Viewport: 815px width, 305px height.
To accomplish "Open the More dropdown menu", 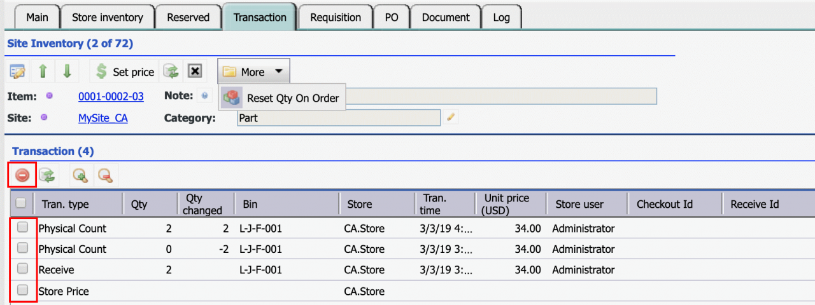I will 253,72.
